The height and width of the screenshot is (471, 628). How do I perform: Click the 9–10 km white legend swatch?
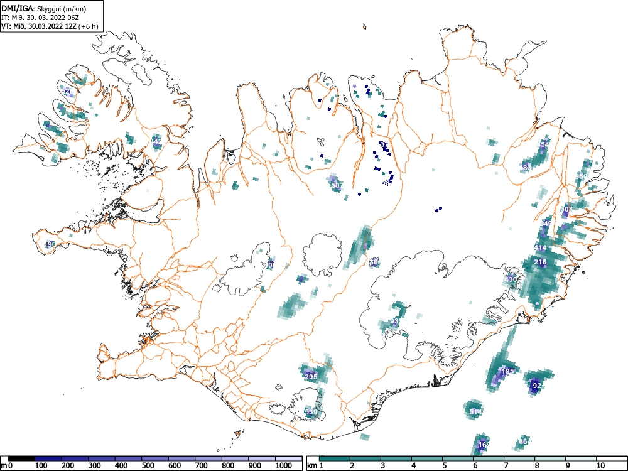(x=581, y=458)
